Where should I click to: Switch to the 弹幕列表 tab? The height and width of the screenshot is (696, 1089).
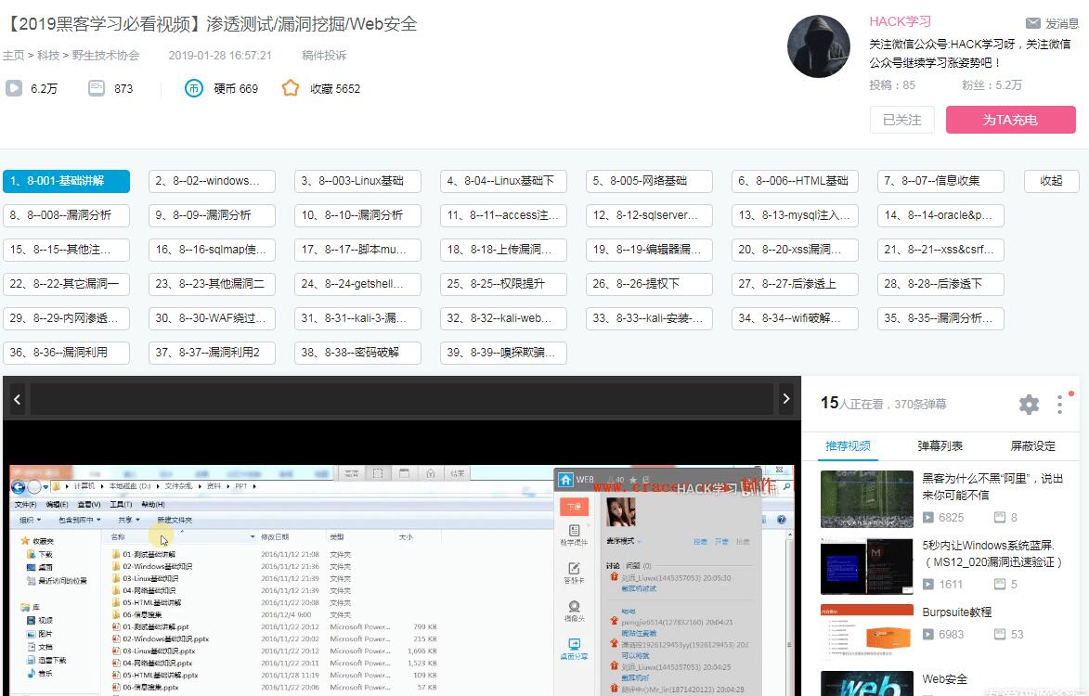tap(940, 445)
